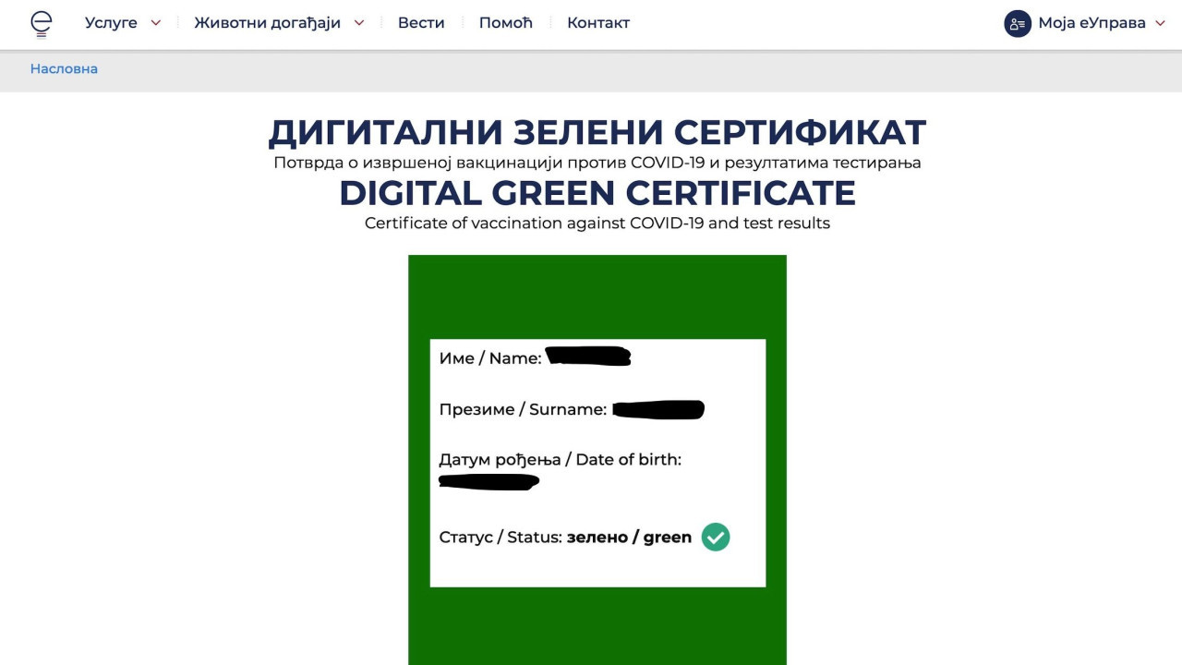Click the redacted Name field value
Viewport: 1182px width, 665px height.
(588, 357)
